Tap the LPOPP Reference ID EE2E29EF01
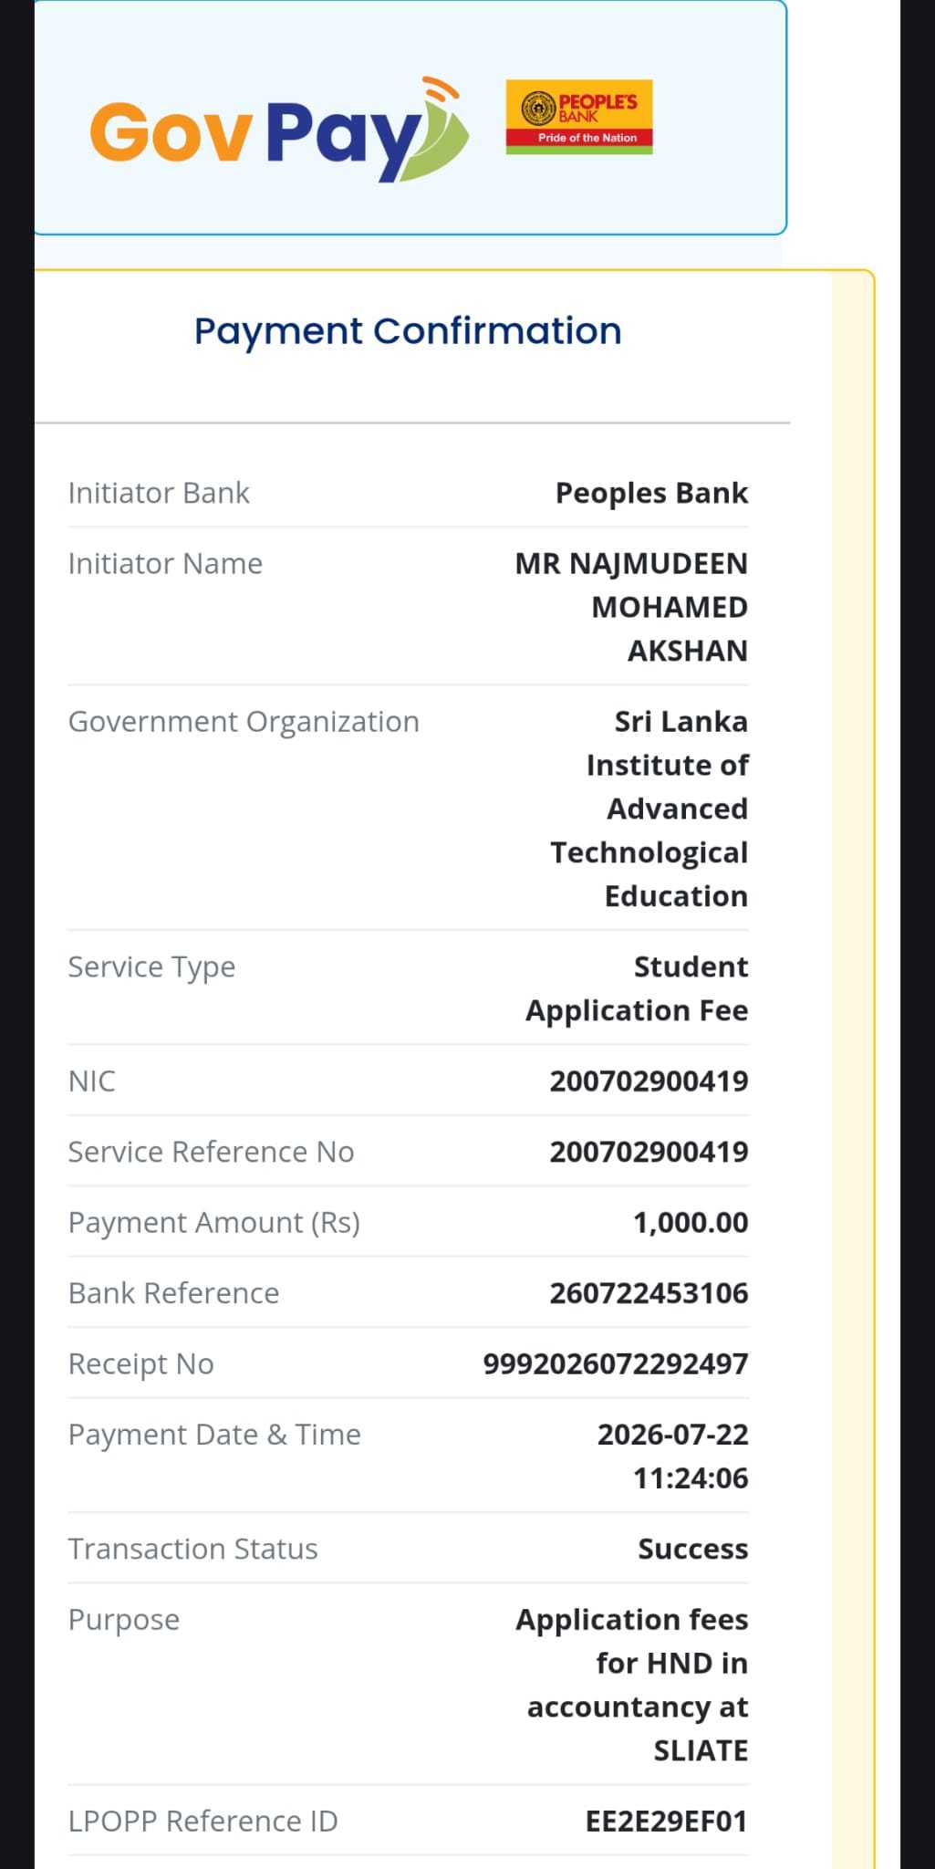The height and width of the screenshot is (1869, 935). pyautogui.click(x=666, y=1822)
